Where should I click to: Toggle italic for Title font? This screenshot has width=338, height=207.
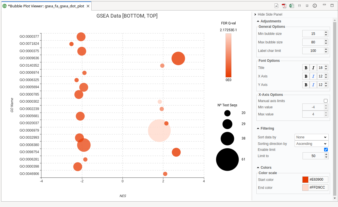pyautogui.click(x=313, y=68)
